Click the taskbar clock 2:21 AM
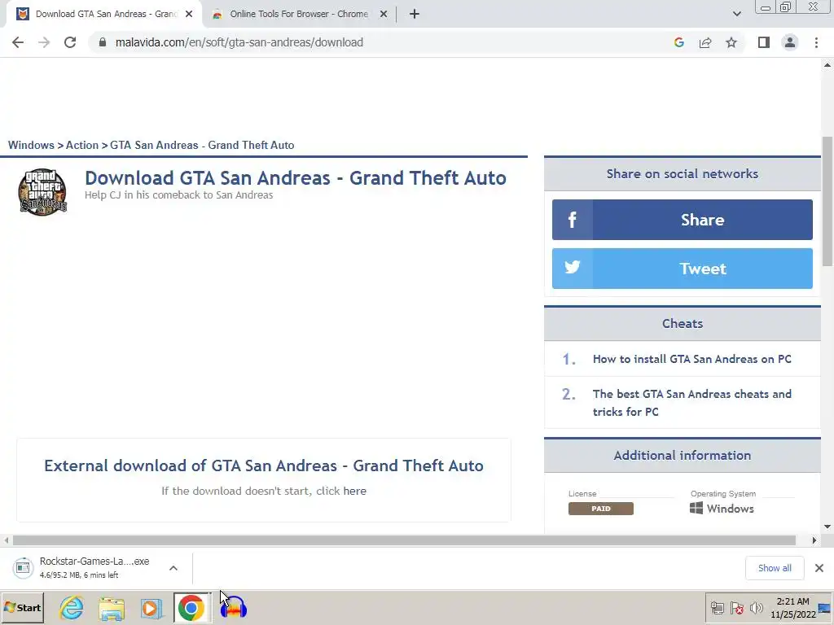 [792, 608]
